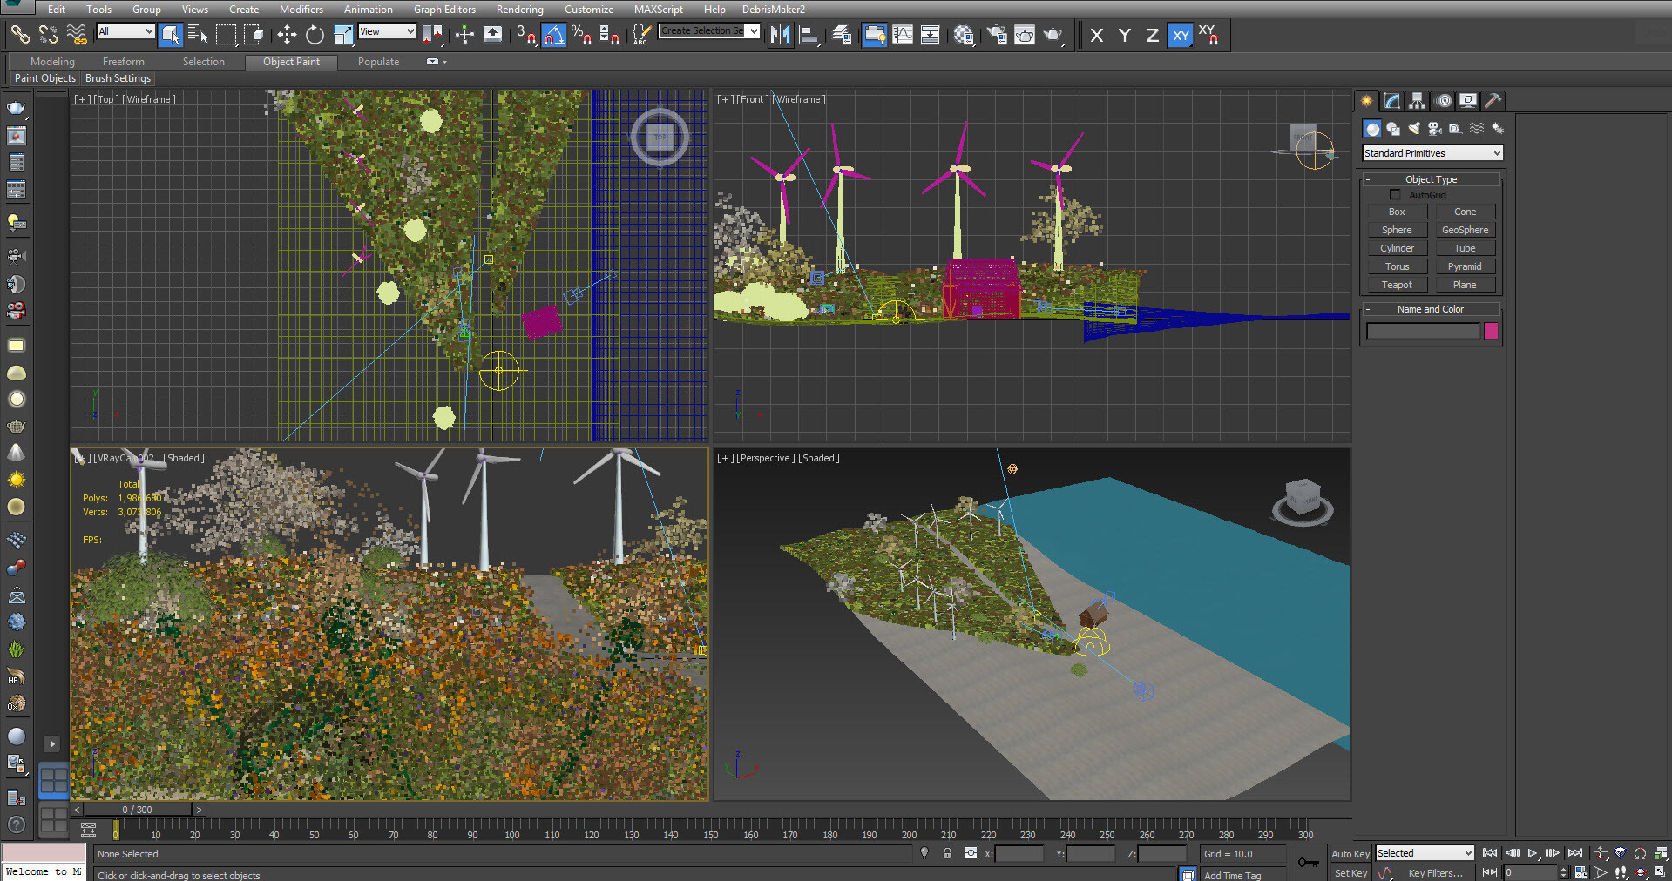The image size is (1672, 881).
Task: Click the Angle Snap toggle icon
Action: click(554, 35)
